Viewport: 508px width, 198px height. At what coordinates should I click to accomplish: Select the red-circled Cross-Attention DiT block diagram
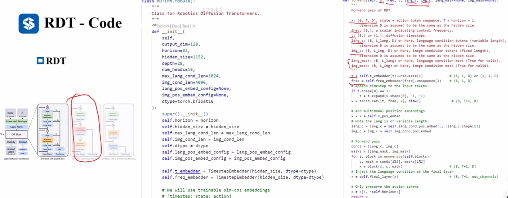tap(85, 131)
